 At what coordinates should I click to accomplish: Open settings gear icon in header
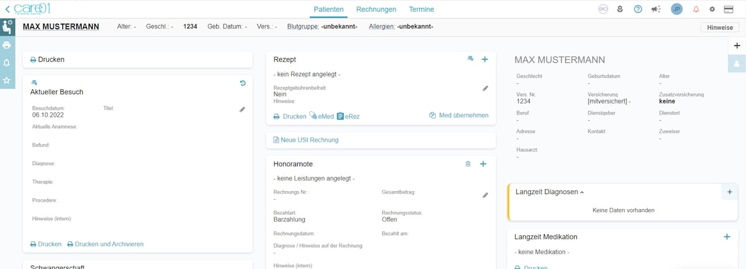pyautogui.click(x=712, y=9)
